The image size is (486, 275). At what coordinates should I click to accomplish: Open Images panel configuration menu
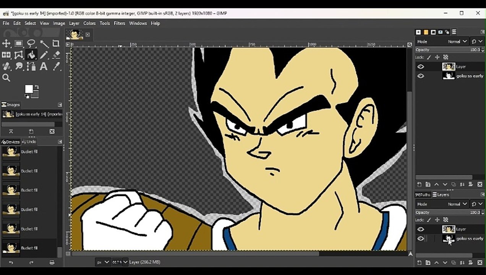click(x=60, y=105)
